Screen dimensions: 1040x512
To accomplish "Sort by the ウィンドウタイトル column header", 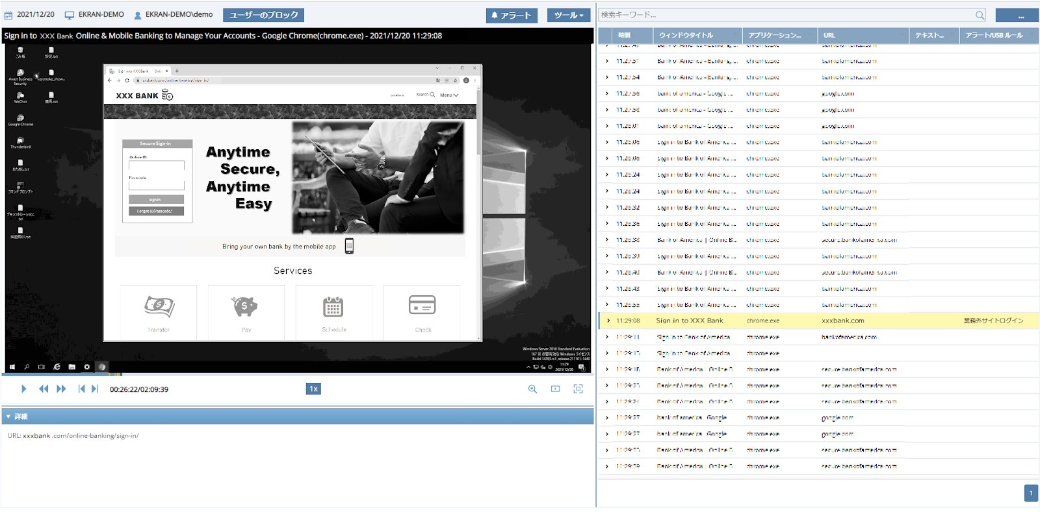I will pyautogui.click(x=697, y=36).
